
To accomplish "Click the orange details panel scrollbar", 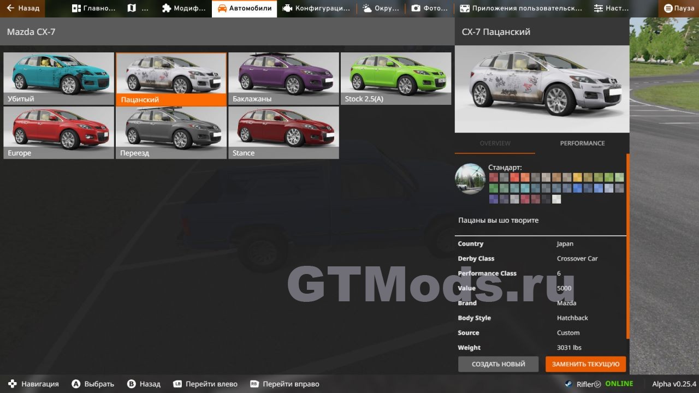I will (x=627, y=246).
